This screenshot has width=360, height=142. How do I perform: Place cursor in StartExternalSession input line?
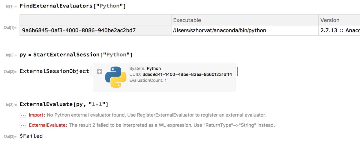pyautogui.click(x=76, y=55)
